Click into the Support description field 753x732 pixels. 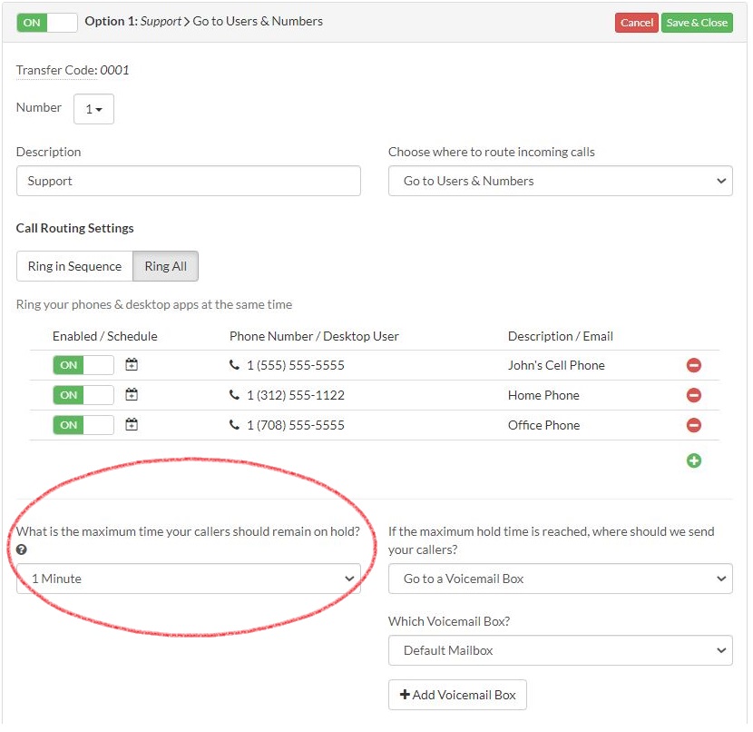[x=188, y=181]
